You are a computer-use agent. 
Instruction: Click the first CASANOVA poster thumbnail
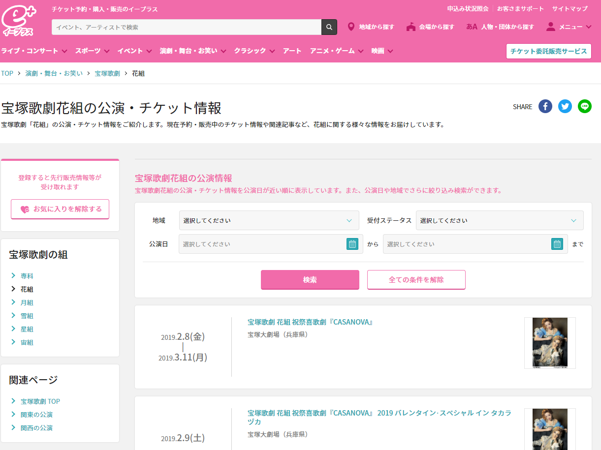point(550,343)
